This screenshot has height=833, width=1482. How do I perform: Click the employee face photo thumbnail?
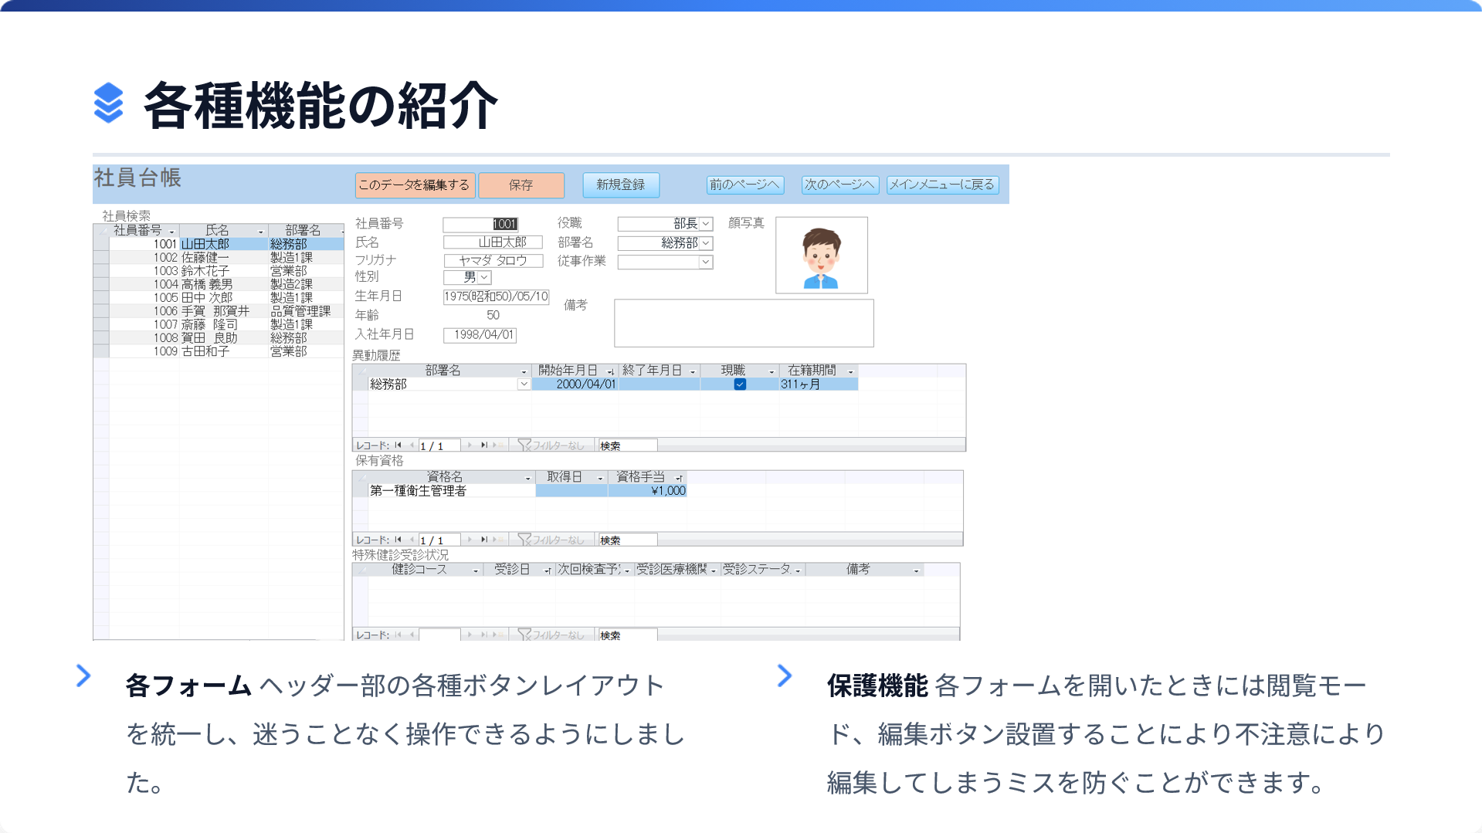821,256
